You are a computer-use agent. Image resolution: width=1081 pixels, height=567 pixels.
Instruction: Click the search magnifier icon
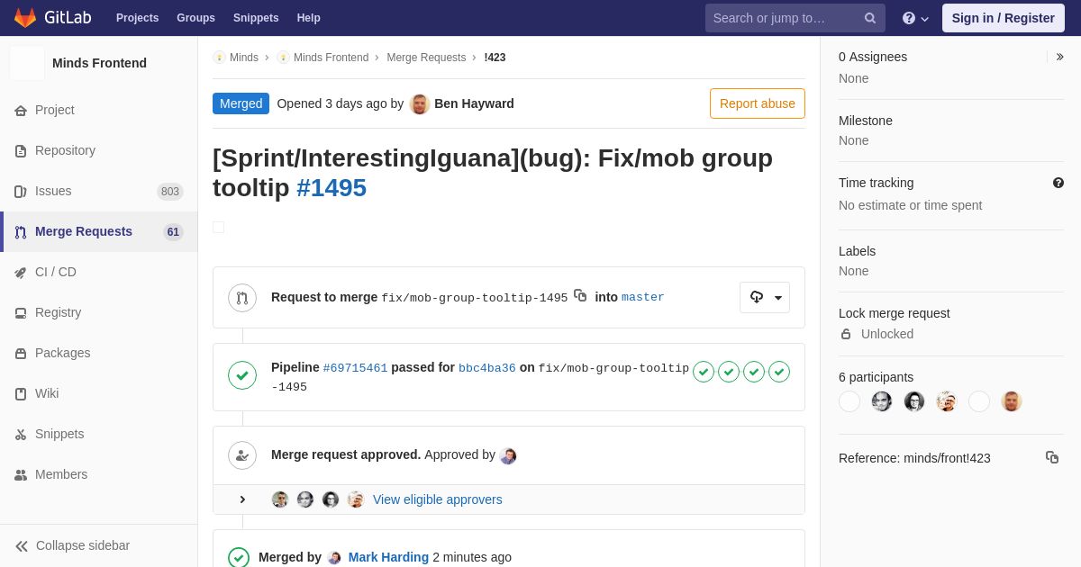click(870, 18)
